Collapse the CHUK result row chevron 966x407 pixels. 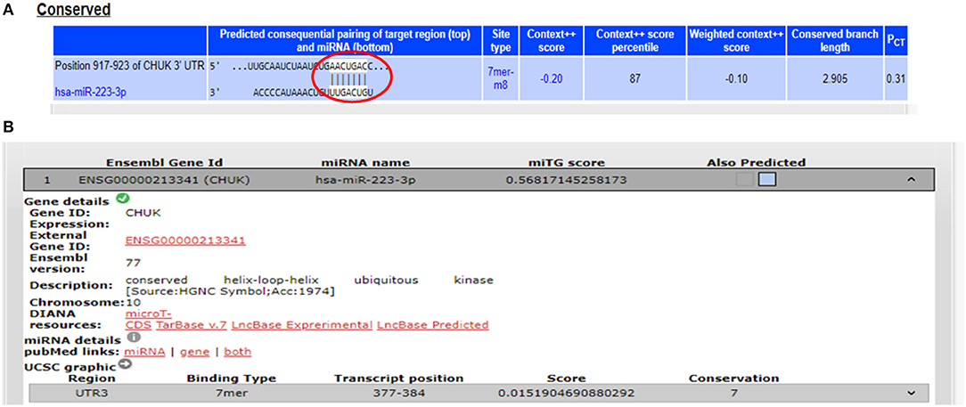click(x=913, y=179)
